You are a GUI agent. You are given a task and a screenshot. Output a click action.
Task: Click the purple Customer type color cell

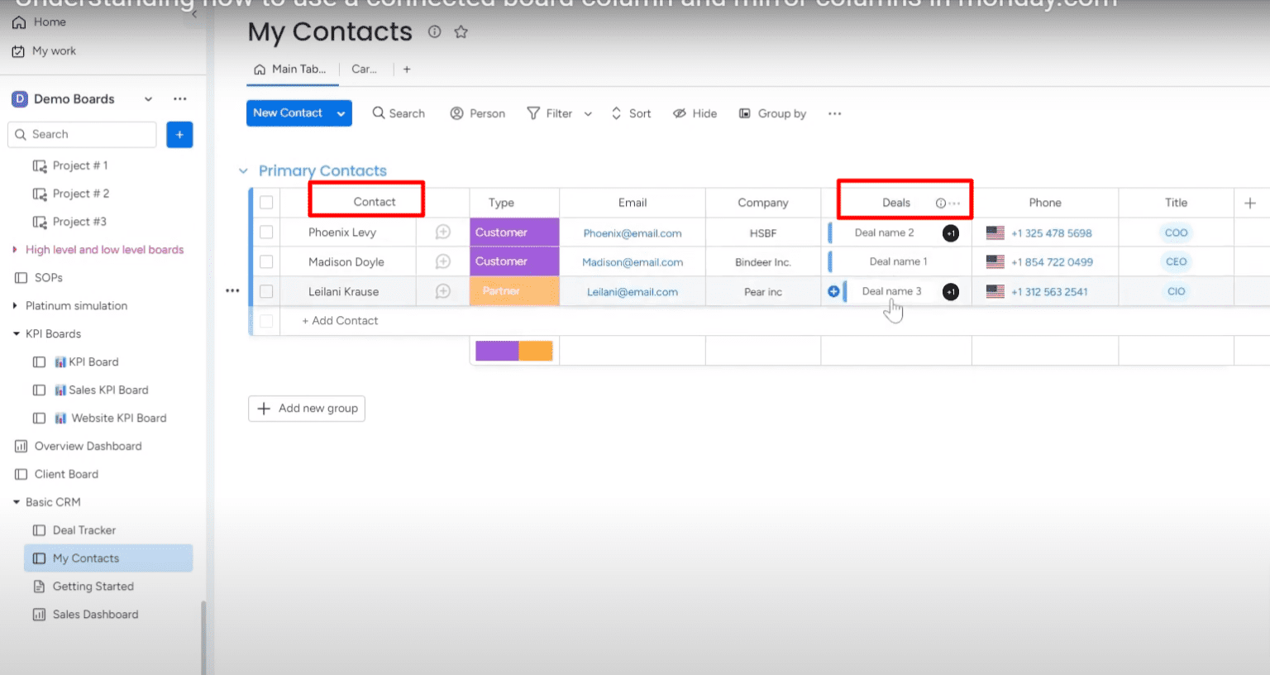click(x=514, y=232)
